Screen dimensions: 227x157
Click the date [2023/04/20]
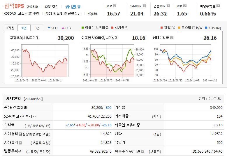[33, 99]
